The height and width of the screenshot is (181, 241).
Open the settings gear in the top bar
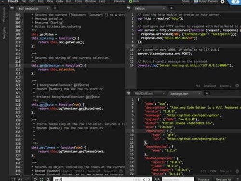point(223,1)
